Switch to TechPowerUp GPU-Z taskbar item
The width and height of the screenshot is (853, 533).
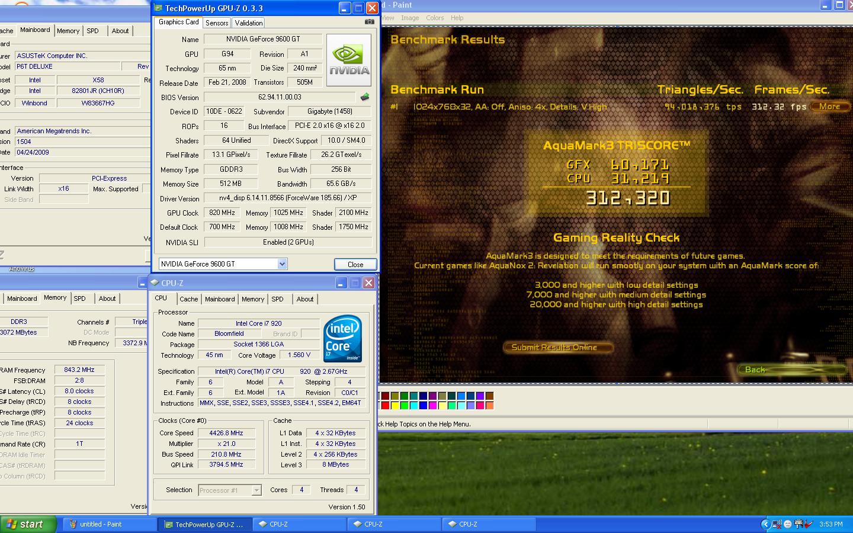205,524
